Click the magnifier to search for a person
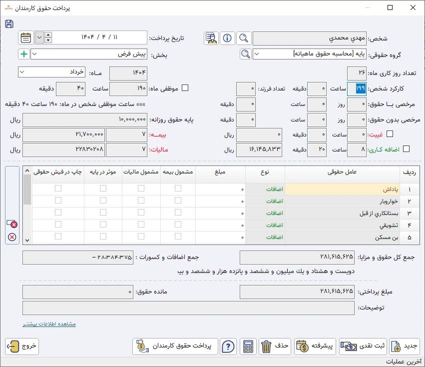 pyautogui.click(x=244, y=38)
